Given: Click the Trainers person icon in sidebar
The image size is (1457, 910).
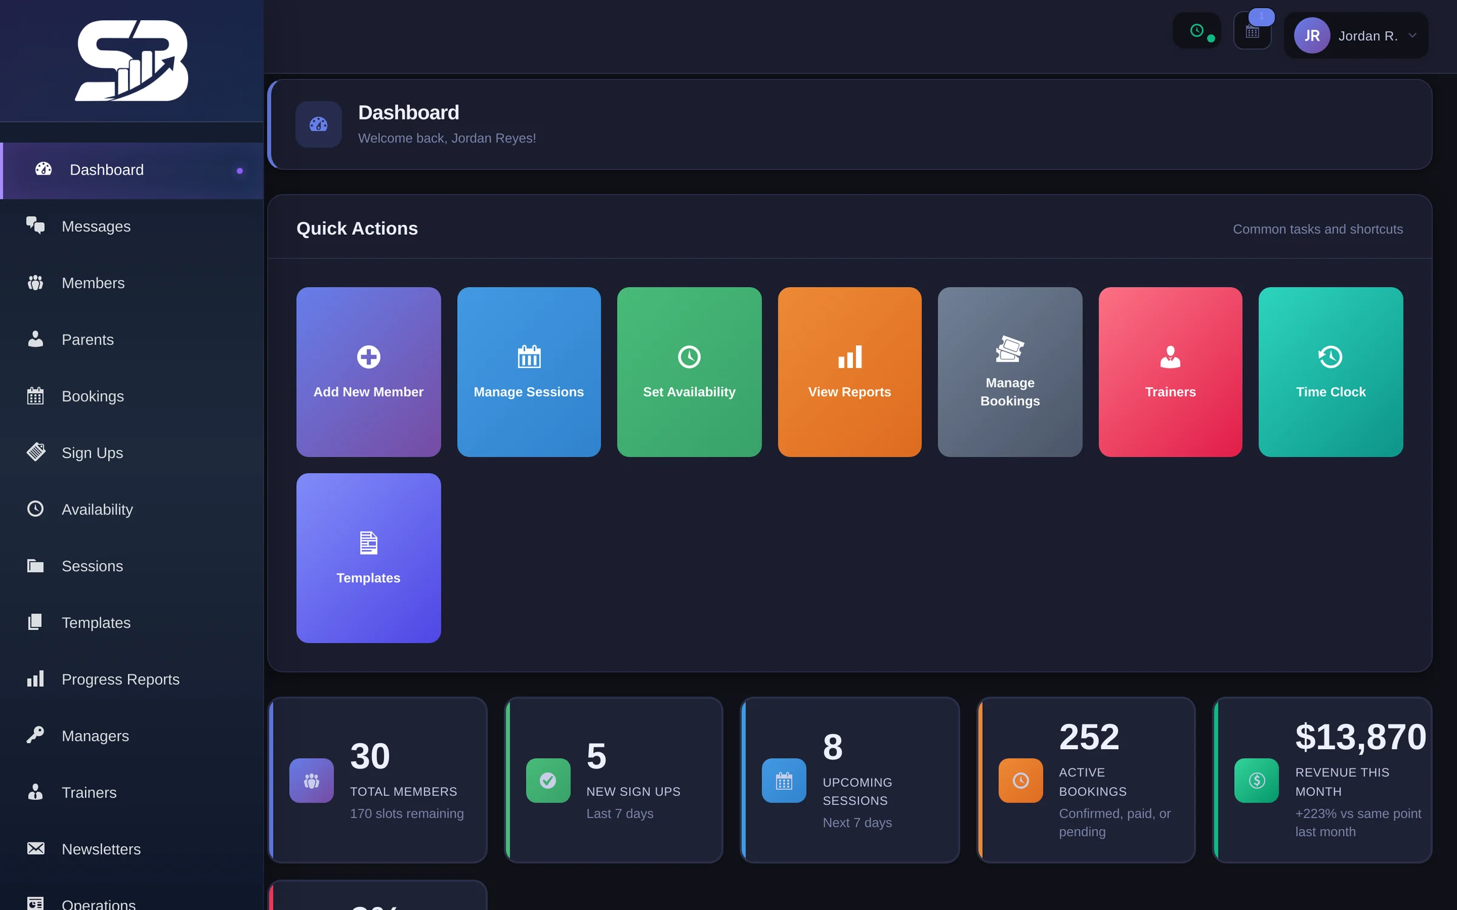Looking at the screenshot, I should (35, 792).
